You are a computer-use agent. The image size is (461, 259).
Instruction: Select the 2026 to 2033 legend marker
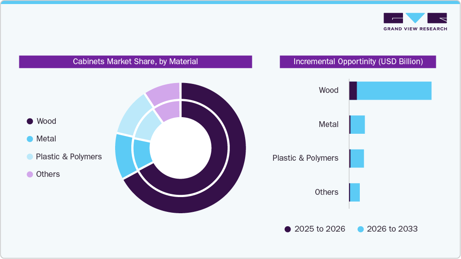pos(360,229)
